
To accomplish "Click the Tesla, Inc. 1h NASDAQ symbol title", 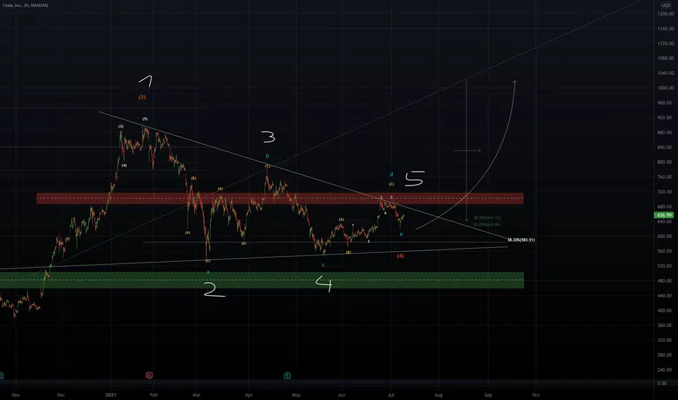I will (25, 5).
